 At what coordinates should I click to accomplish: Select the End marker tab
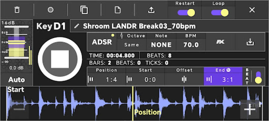point(223,76)
